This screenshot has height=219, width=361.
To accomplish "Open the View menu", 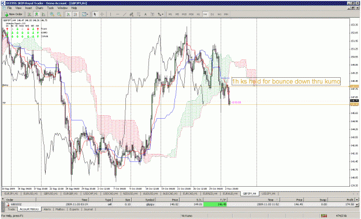I will 18,8.
